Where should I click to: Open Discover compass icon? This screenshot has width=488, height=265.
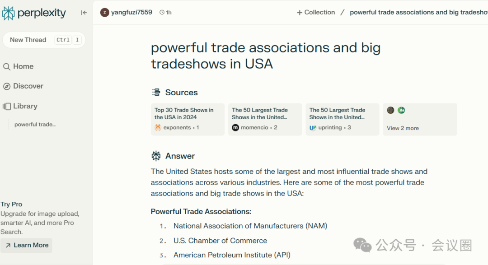(6, 86)
